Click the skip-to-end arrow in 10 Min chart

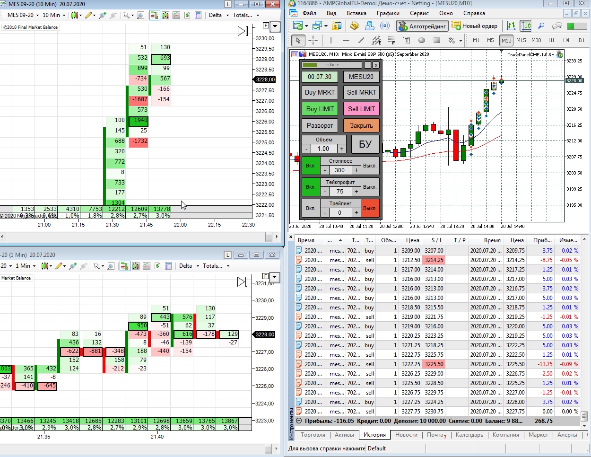click(243, 31)
